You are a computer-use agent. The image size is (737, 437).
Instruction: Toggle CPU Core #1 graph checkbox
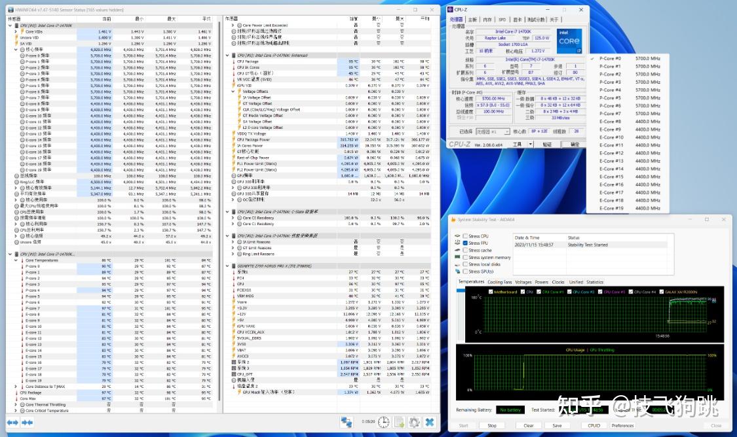pos(539,292)
